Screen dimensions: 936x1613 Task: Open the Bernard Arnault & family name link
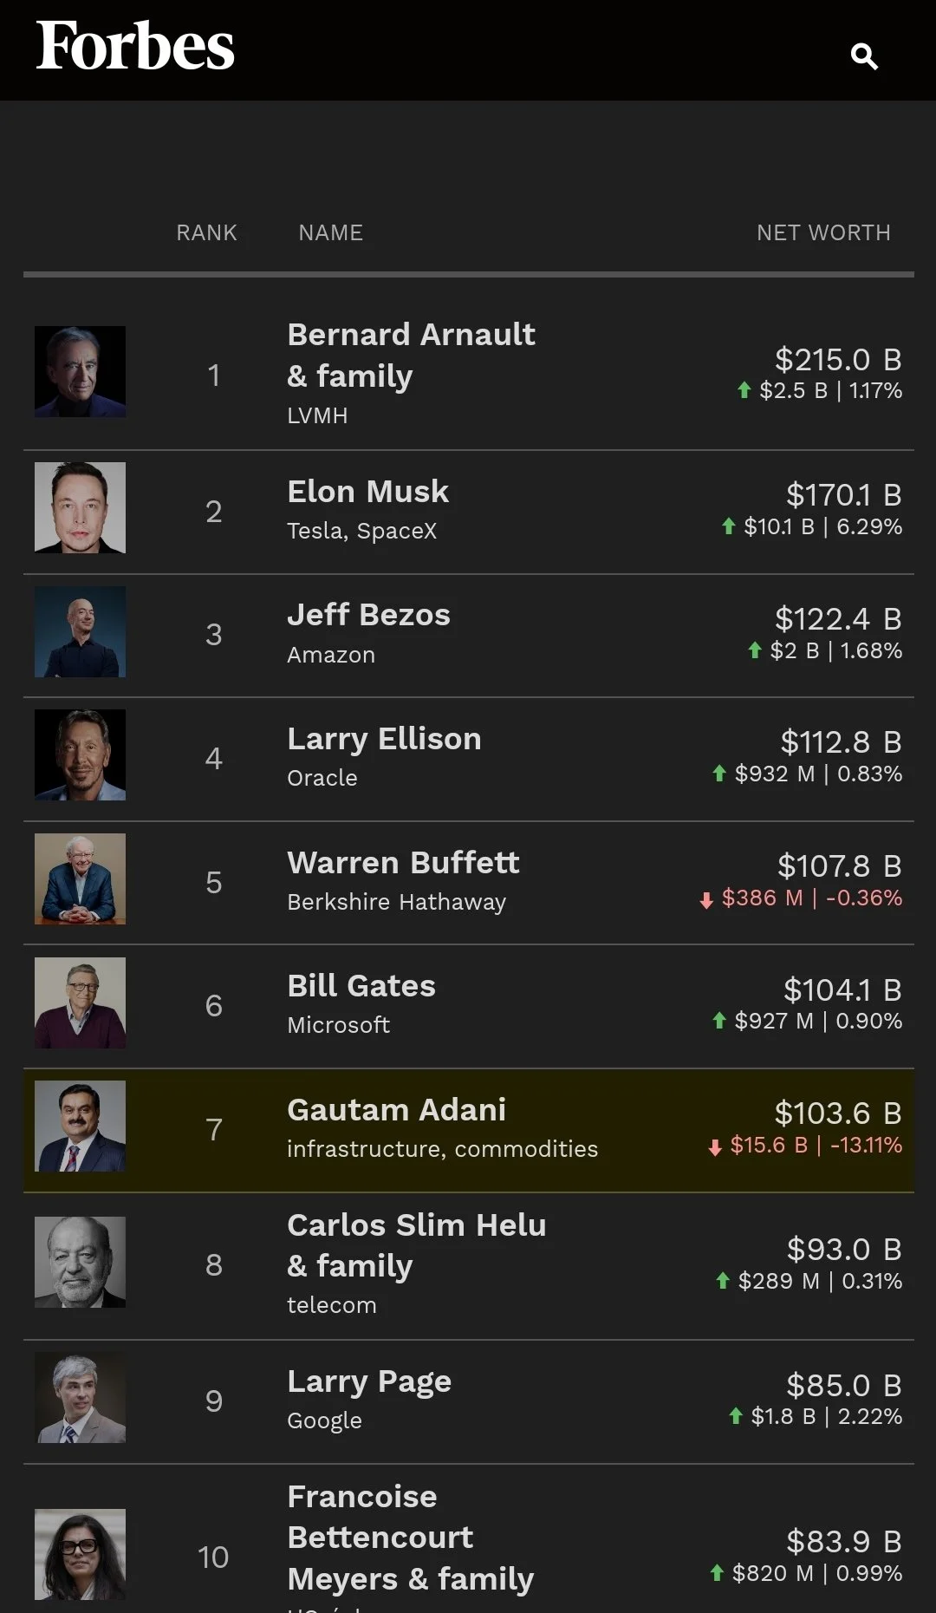pyautogui.click(x=411, y=356)
